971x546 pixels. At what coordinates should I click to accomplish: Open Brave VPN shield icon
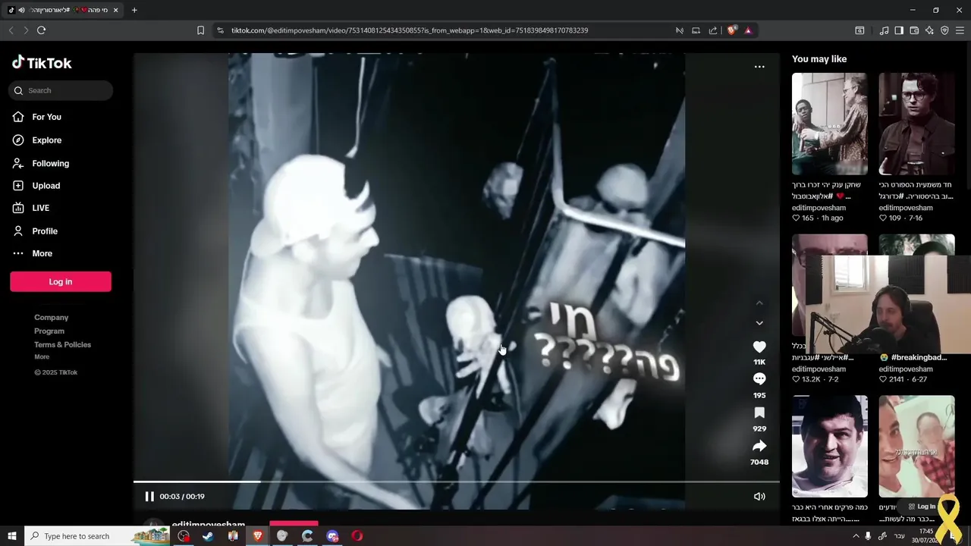(944, 30)
